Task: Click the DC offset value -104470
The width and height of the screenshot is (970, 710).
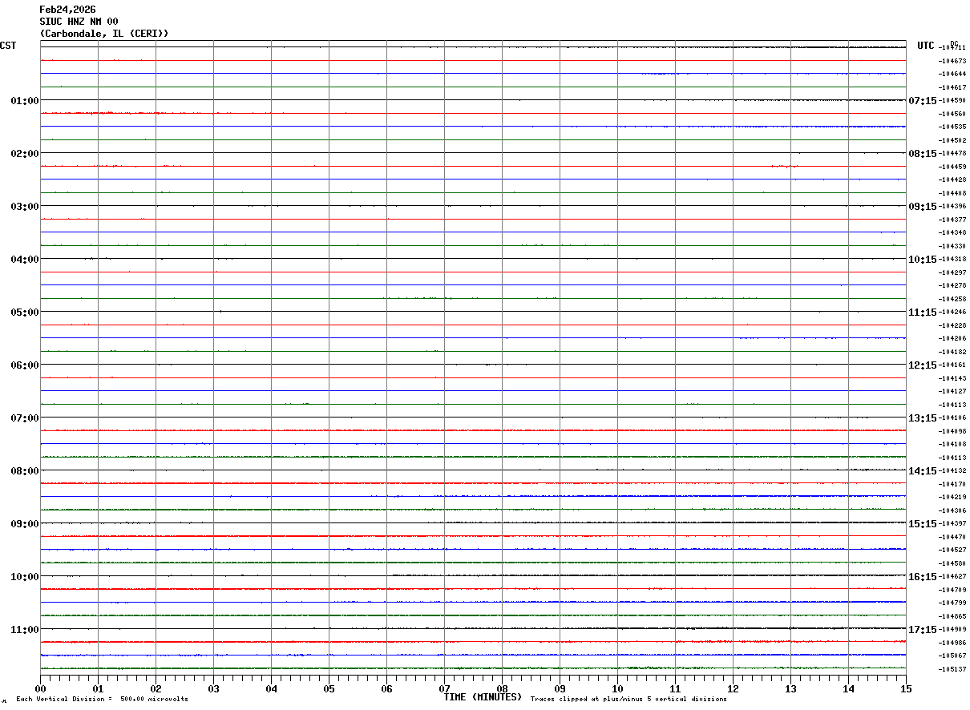Action: click(952, 537)
